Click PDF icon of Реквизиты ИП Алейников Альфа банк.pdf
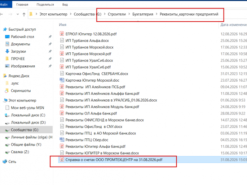Image resolution: width=247 pixels, height=185 pixels. click(x=62, y=94)
